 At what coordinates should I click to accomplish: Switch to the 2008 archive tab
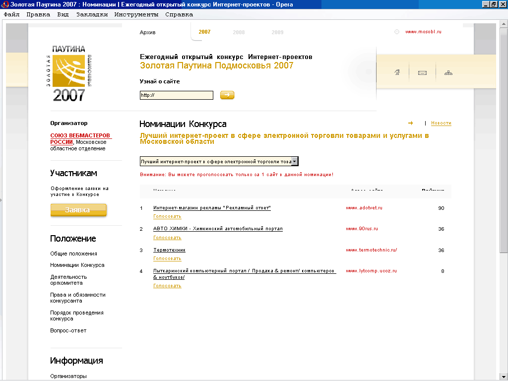(239, 32)
